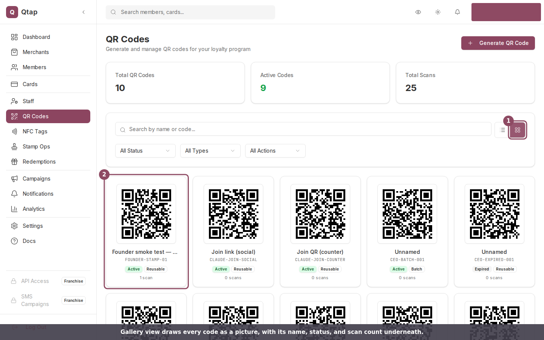Click the Campaigns megaphone icon
This screenshot has height=340, width=544.
(14, 179)
